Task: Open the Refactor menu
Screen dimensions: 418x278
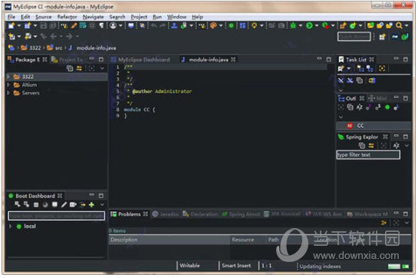Action: tap(67, 17)
